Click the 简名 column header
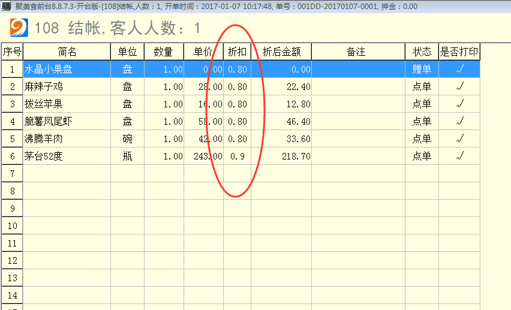The image size is (511, 310). pyautogui.click(x=67, y=52)
